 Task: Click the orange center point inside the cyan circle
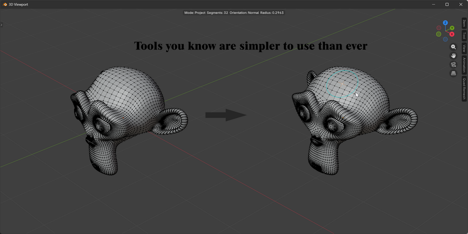tap(342, 84)
